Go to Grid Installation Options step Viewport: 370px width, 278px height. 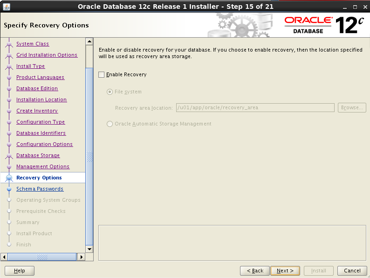tap(47, 55)
